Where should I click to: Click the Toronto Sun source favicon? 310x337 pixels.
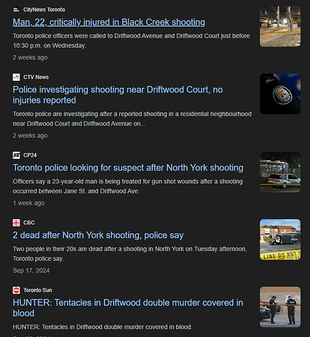point(16,290)
